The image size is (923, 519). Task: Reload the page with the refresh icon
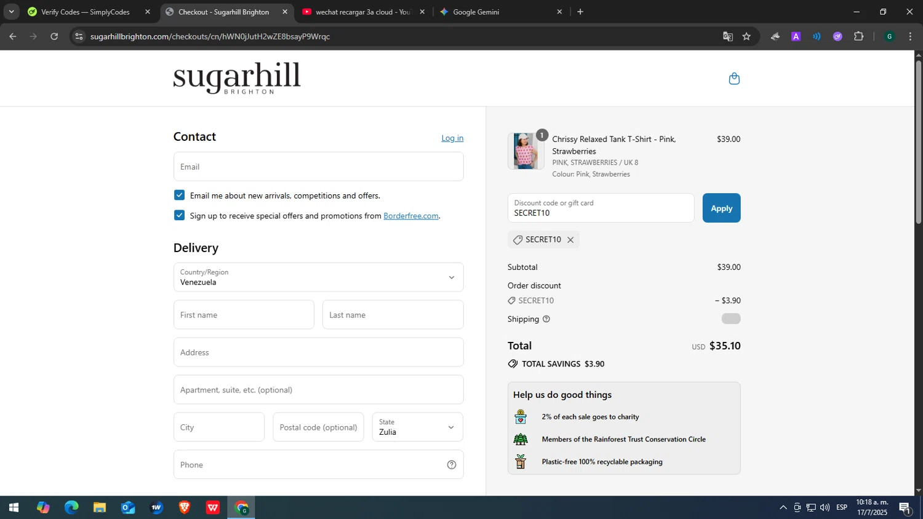(54, 36)
